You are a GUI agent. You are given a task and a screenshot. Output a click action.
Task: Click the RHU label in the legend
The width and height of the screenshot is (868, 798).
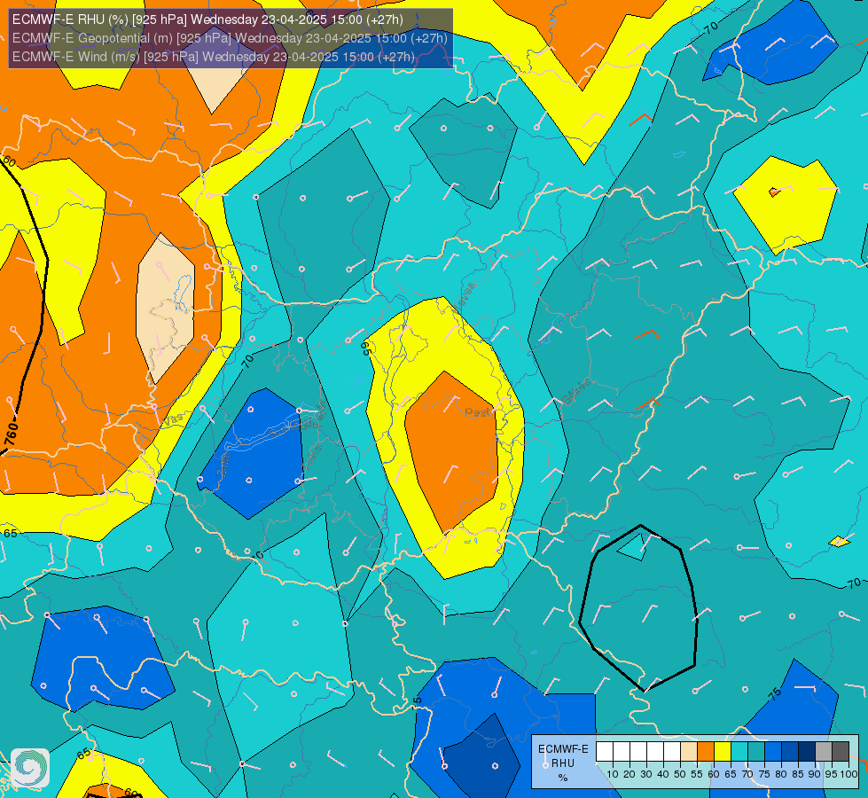tap(563, 763)
